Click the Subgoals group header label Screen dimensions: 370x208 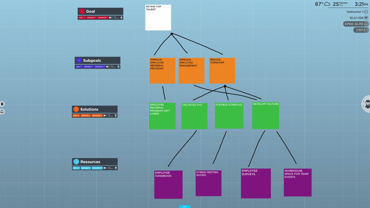pos(92,60)
